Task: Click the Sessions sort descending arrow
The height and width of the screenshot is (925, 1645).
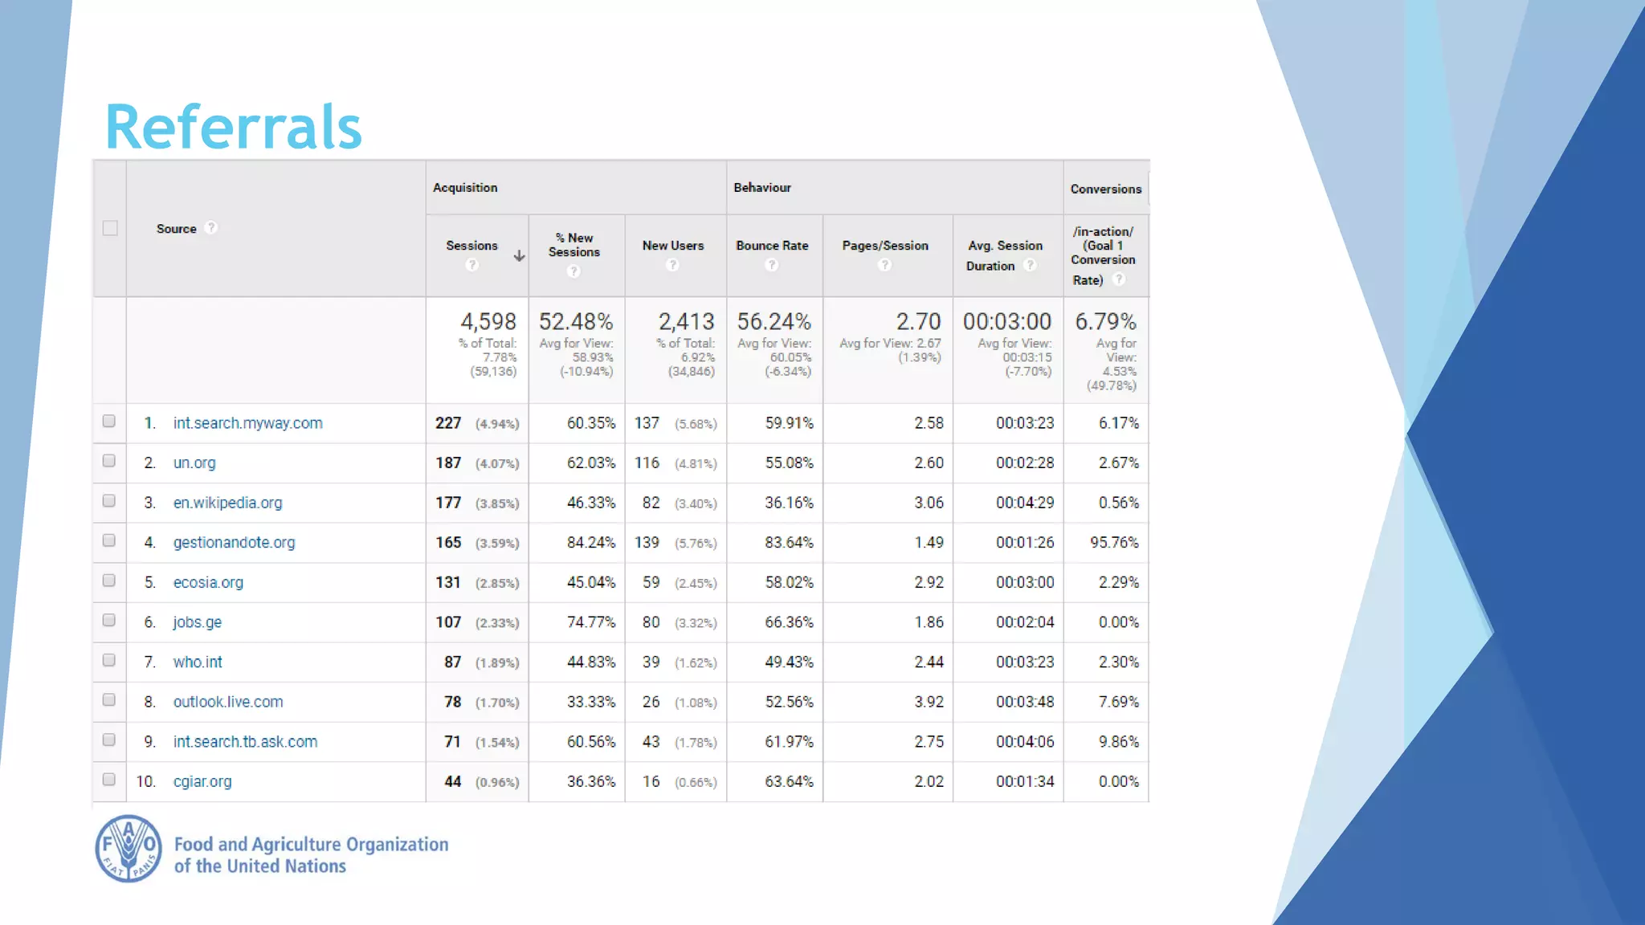Action: click(x=519, y=256)
